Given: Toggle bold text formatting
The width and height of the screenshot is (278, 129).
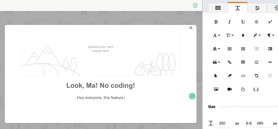Looking at the screenshot, I should coord(216,22).
